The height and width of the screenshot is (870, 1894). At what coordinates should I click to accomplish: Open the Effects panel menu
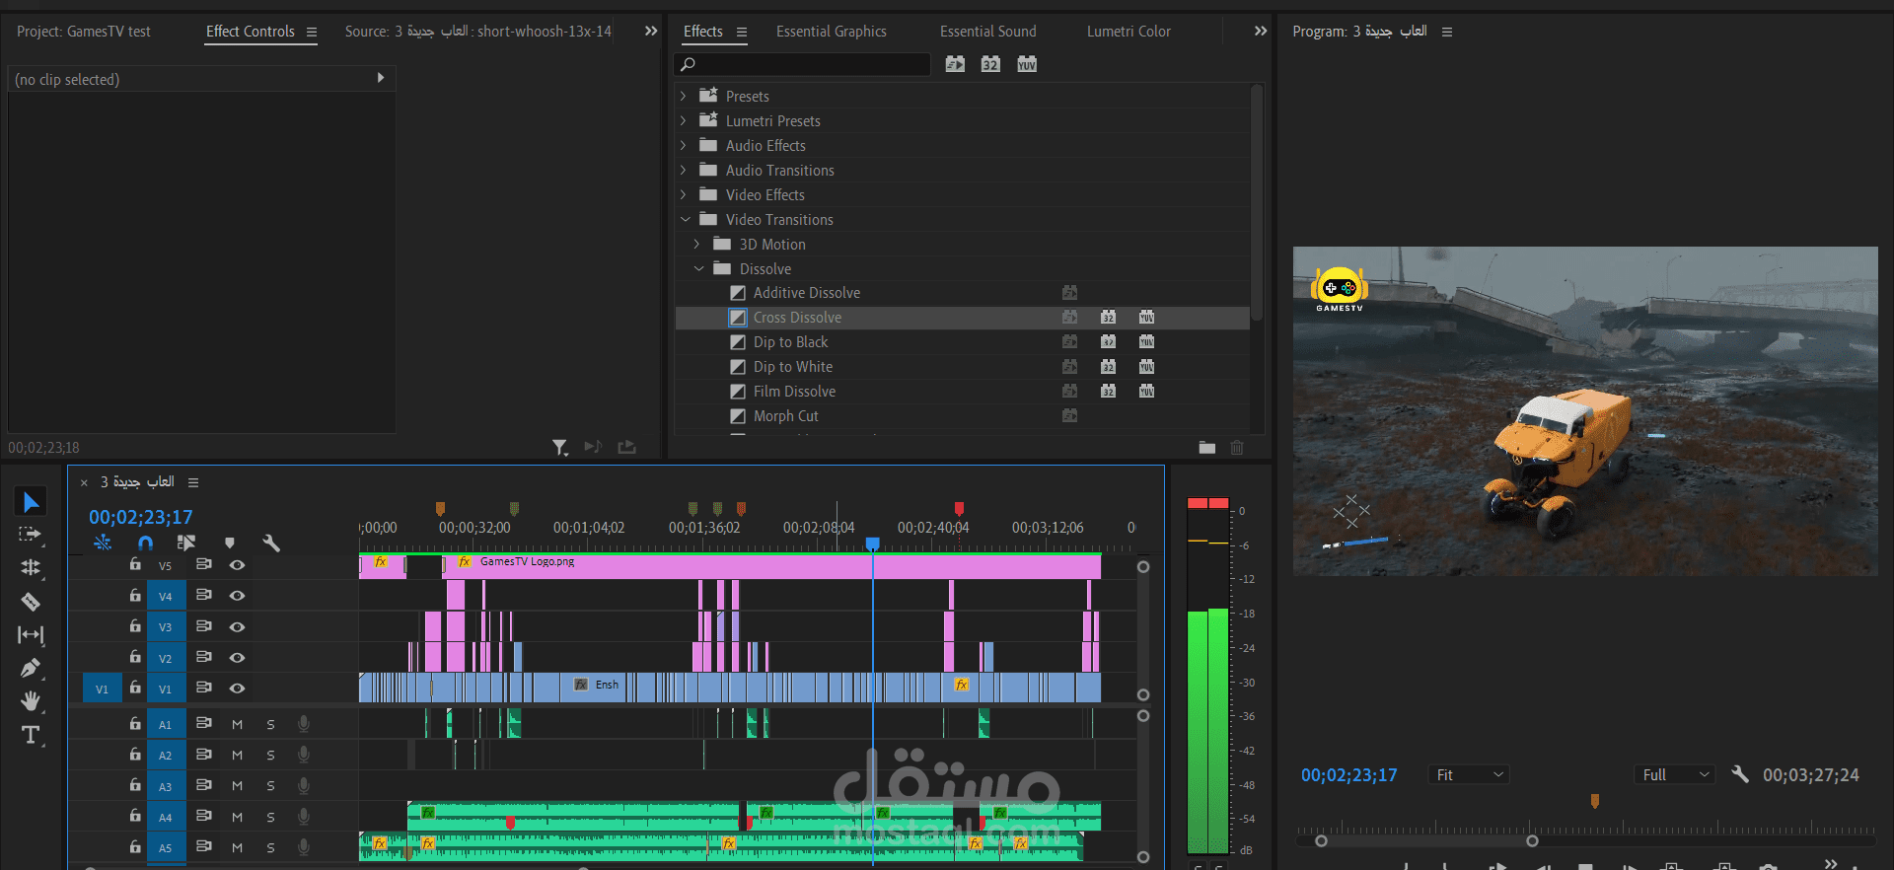tap(742, 32)
